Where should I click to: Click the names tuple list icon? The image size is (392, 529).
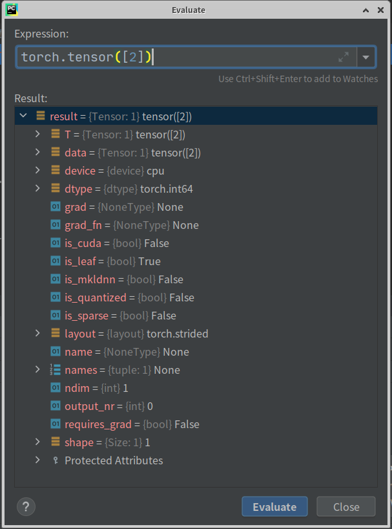[x=56, y=370]
